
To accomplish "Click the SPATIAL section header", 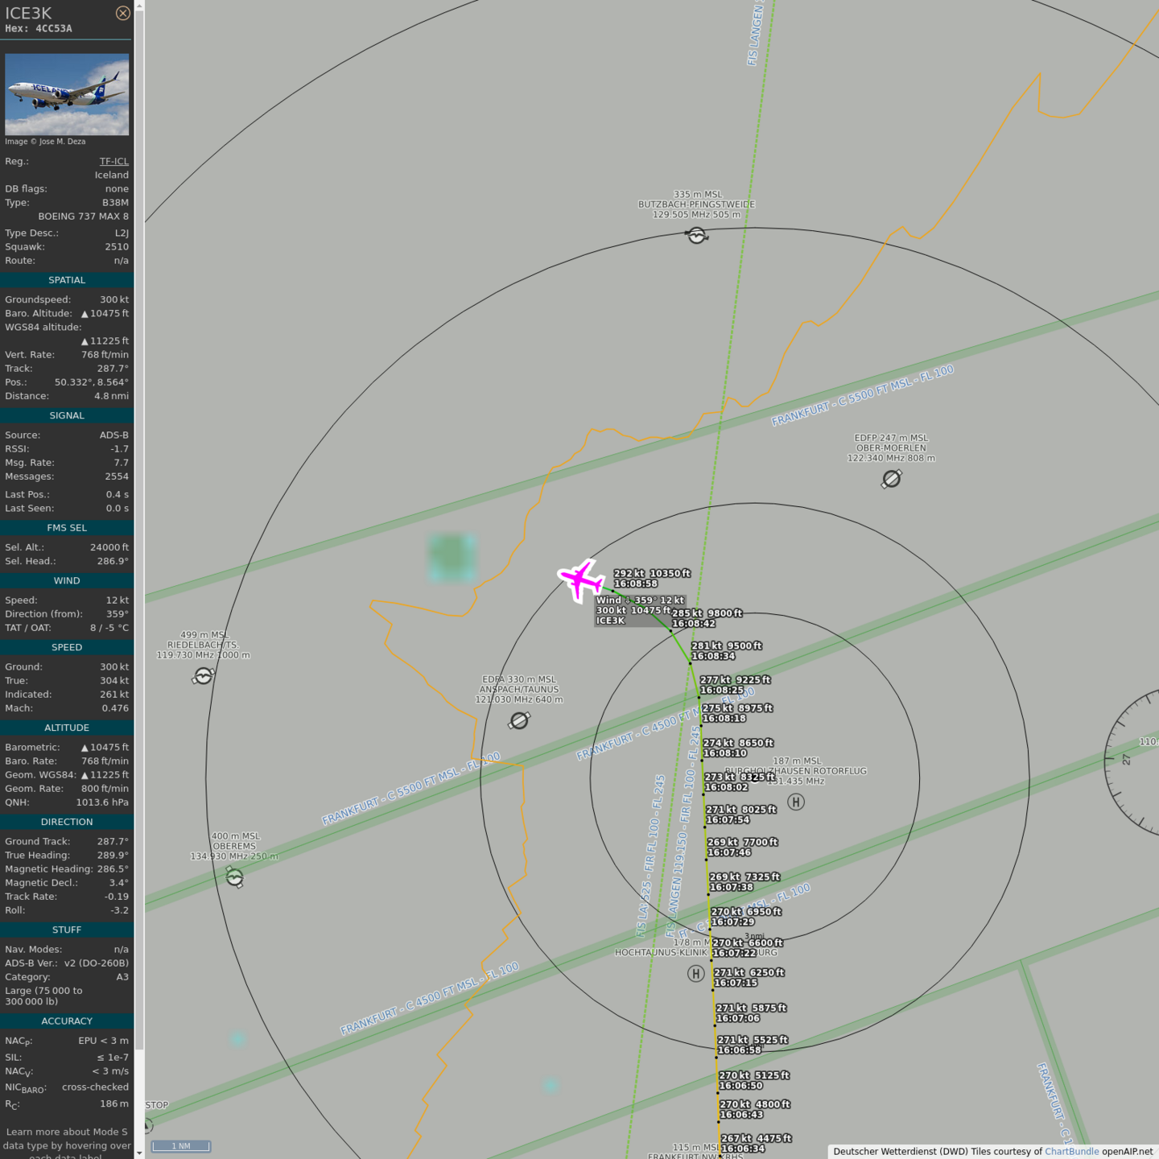I will point(67,280).
